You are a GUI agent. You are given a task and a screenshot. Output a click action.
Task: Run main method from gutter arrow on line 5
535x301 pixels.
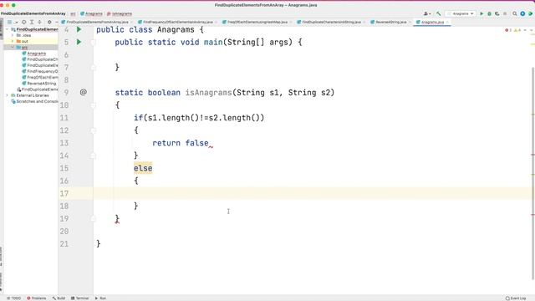coord(79,42)
